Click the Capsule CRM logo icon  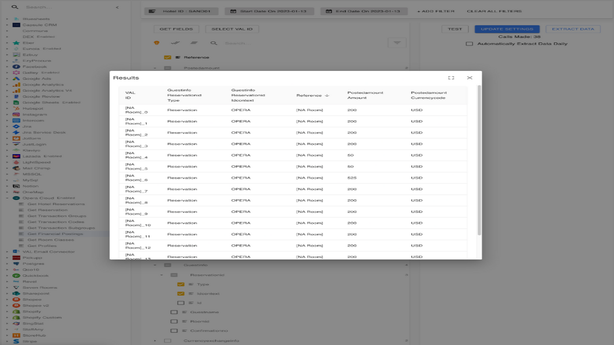(x=16, y=25)
